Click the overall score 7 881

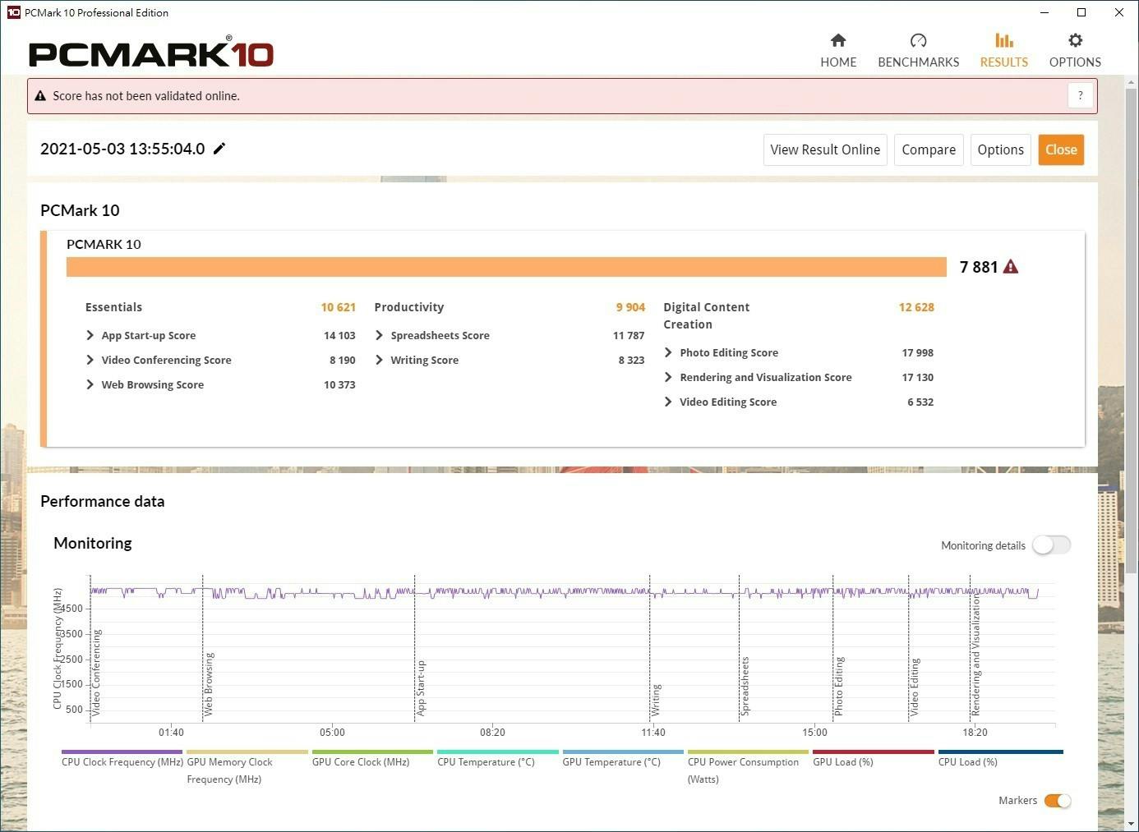pos(979,267)
